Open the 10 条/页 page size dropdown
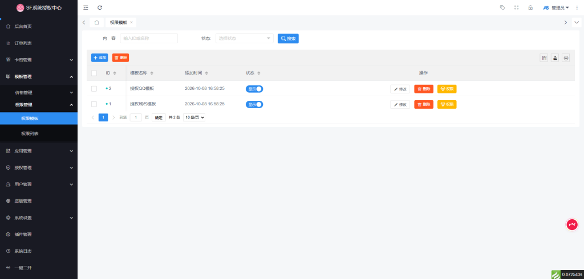The image size is (584, 279). [194, 117]
